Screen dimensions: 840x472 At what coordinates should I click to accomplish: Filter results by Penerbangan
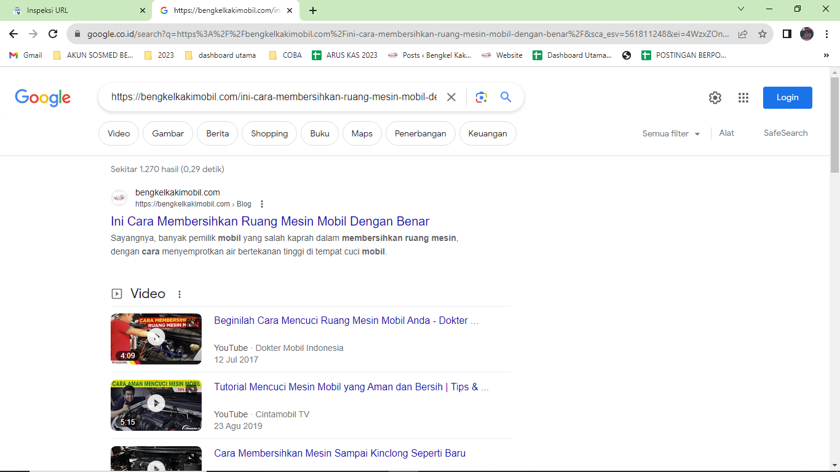421,133
